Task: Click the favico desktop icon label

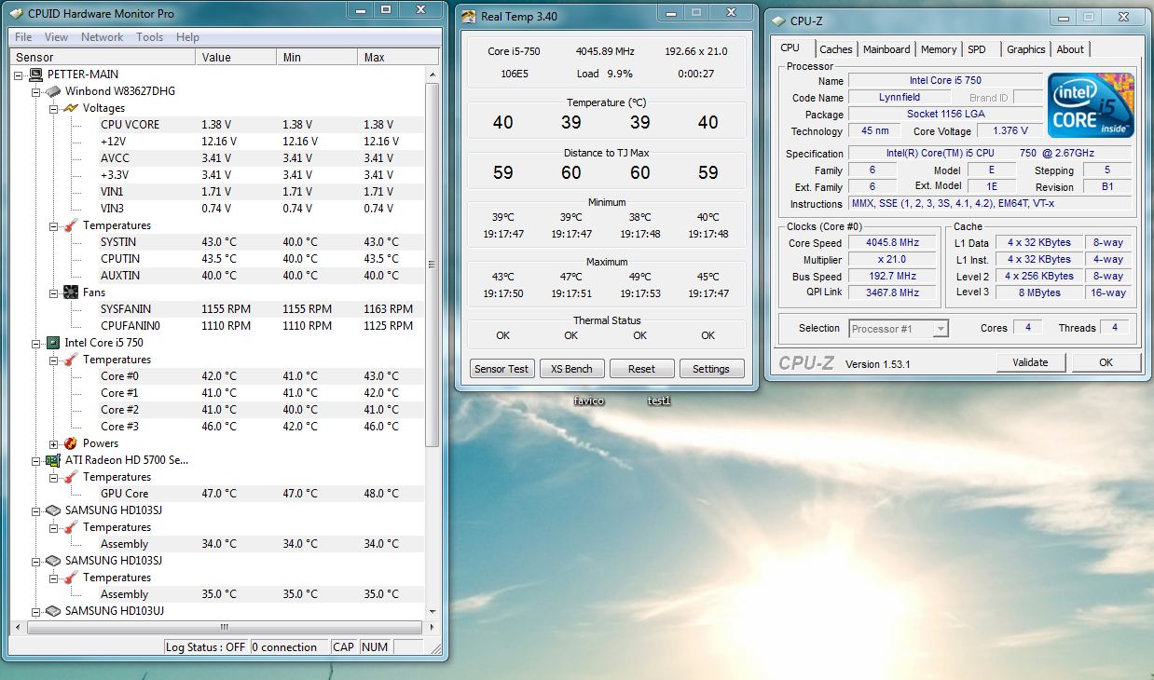Action: tap(589, 401)
